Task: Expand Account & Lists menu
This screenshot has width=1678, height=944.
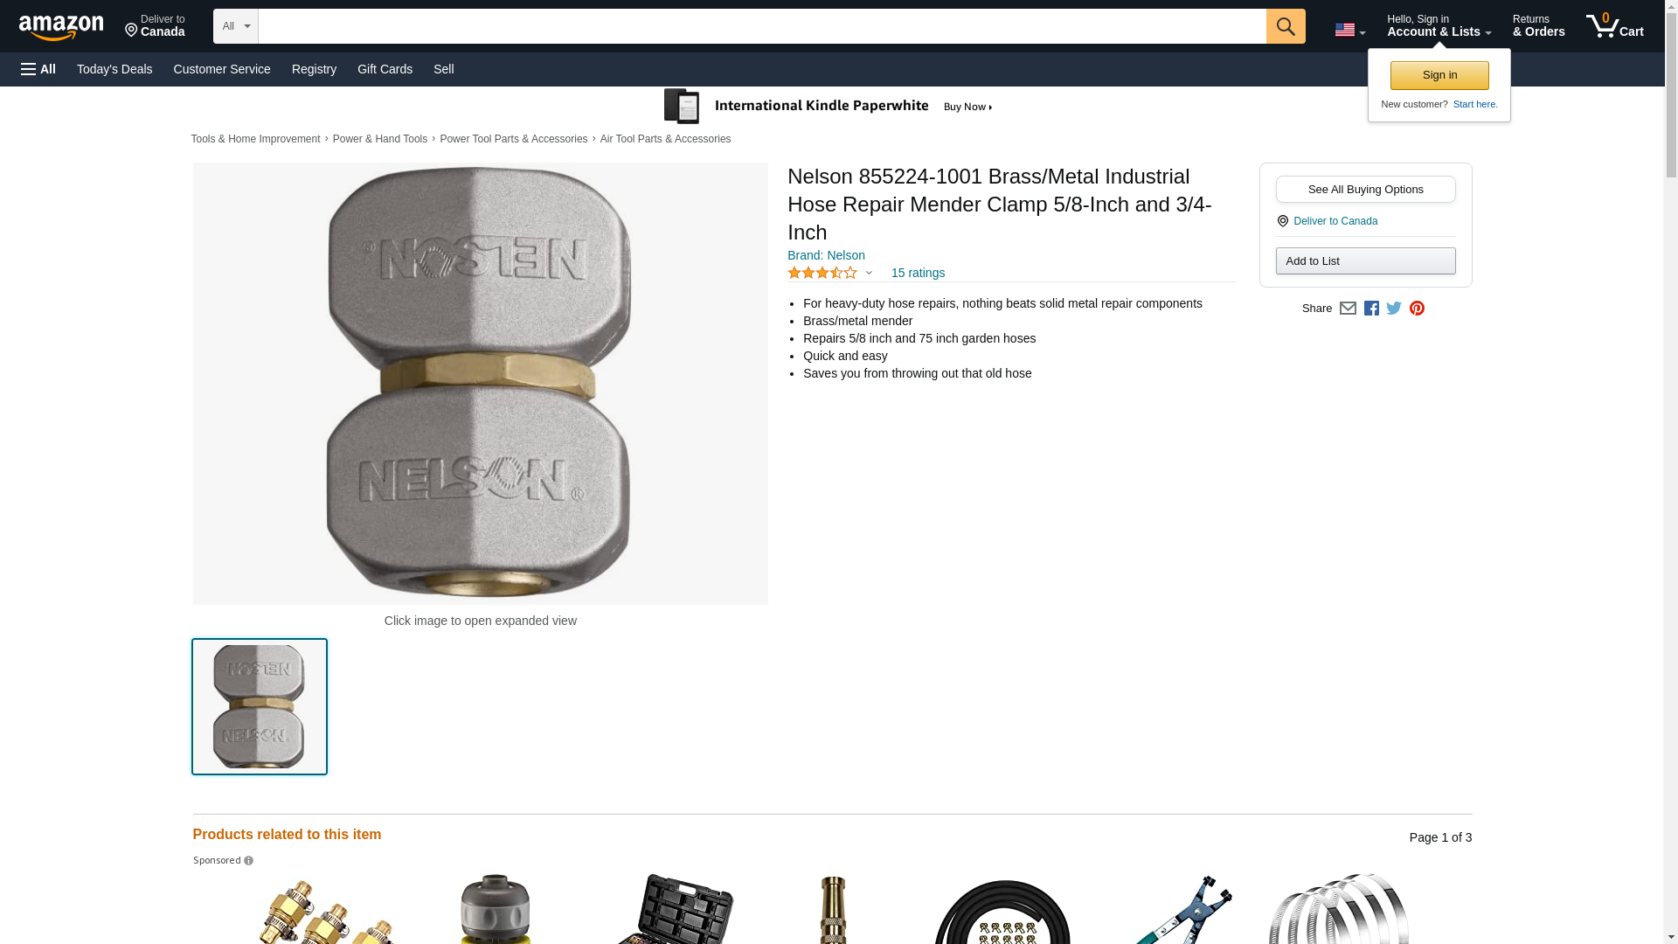Action: 1439,26
